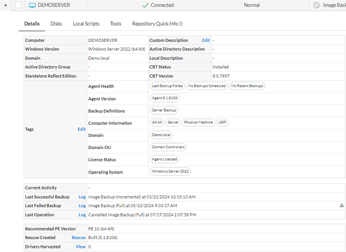The height and width of the screenshot is (252, 346).
Task: Select the Domain Controllers tag
Action: click(168, 147)
